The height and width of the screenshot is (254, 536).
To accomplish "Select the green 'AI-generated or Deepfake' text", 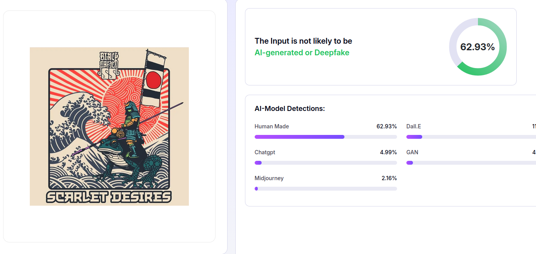I will [302, 53].
